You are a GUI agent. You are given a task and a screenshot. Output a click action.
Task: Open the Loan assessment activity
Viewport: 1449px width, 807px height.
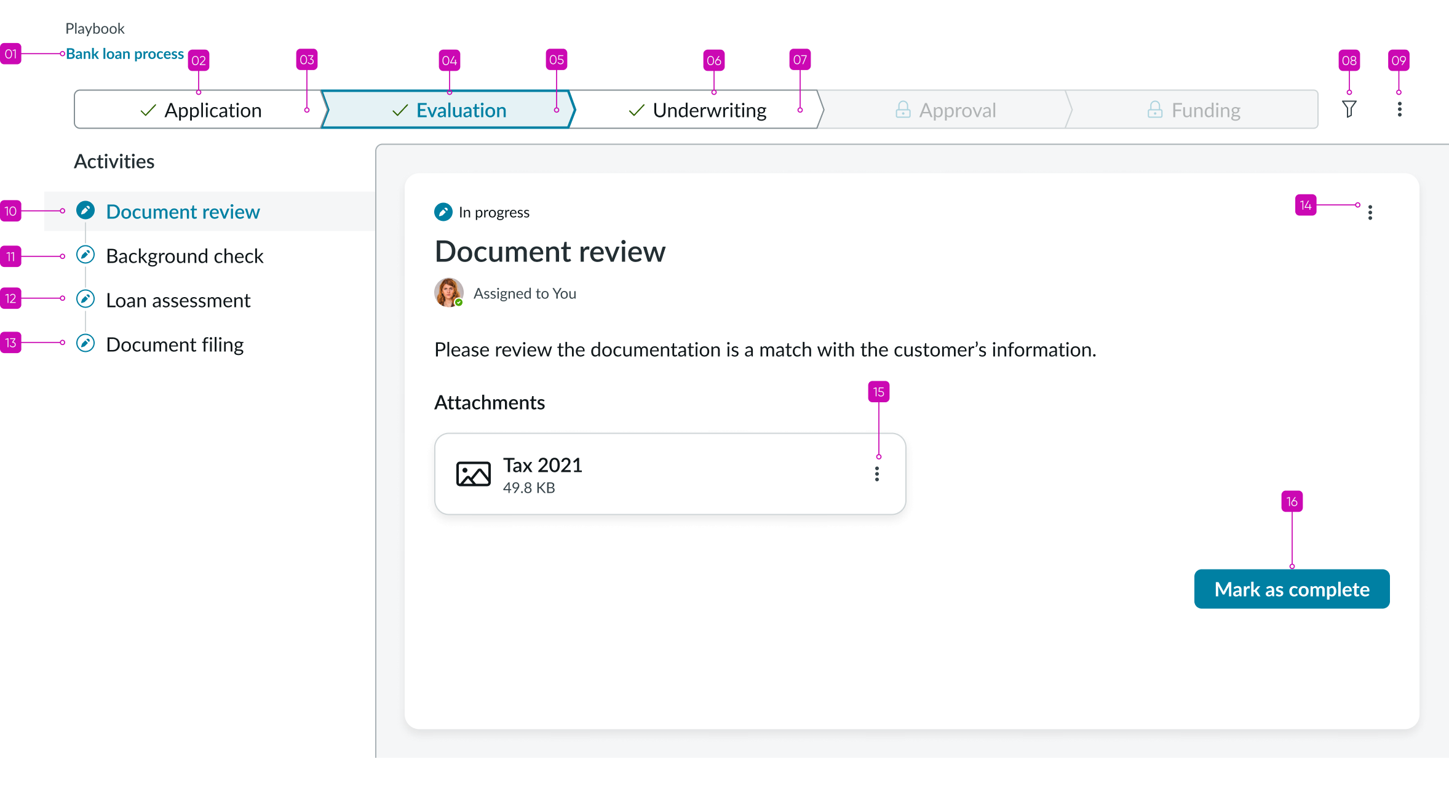click(178, 300)
